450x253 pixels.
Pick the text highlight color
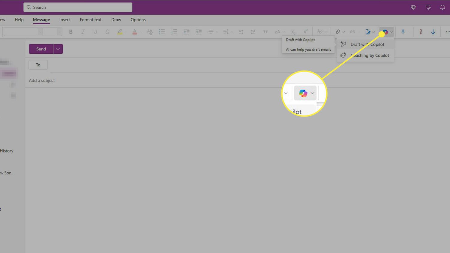pyautogui.click(x=120, y=32)
